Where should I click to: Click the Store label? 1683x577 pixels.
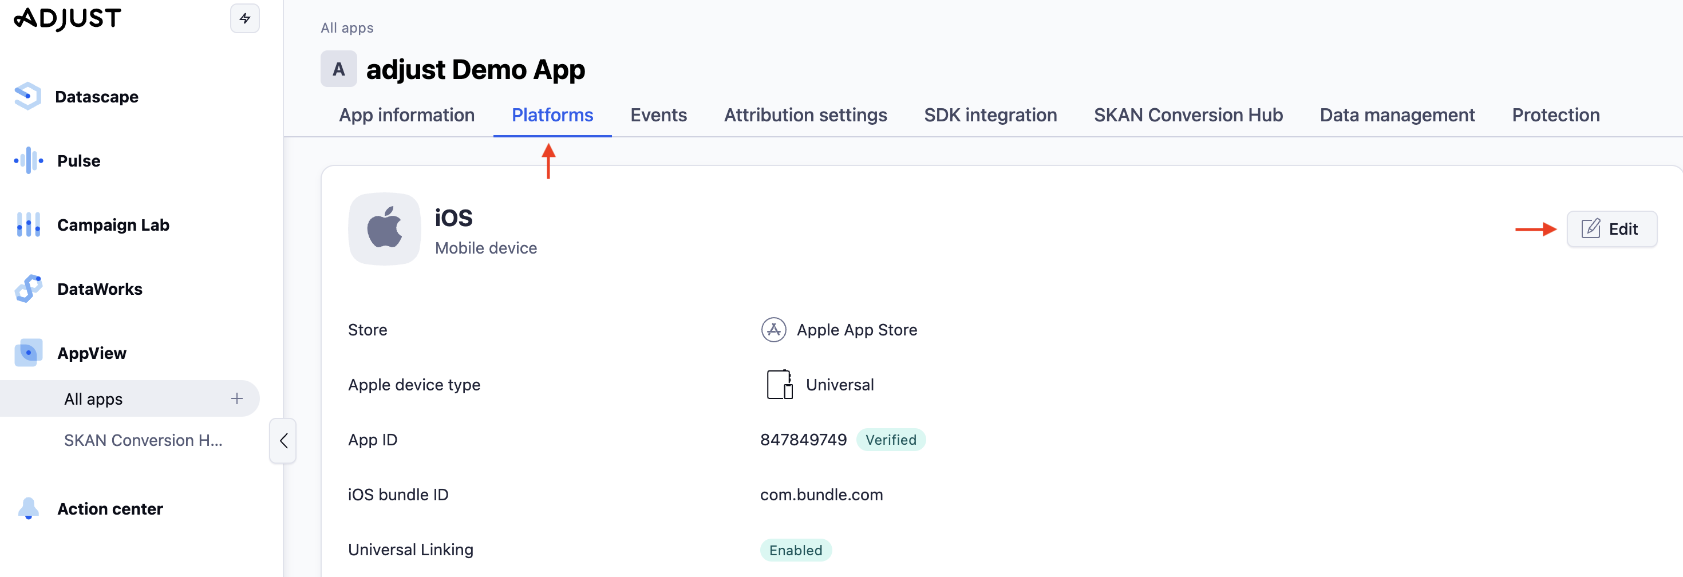coord(367,330)
